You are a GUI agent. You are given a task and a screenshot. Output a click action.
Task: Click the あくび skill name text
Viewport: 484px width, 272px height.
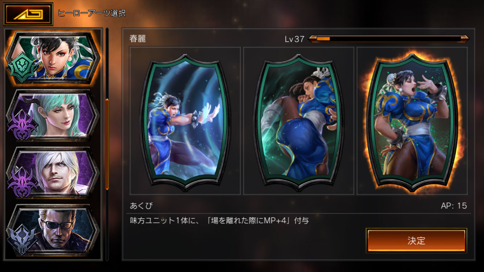(x=141, y=206)
